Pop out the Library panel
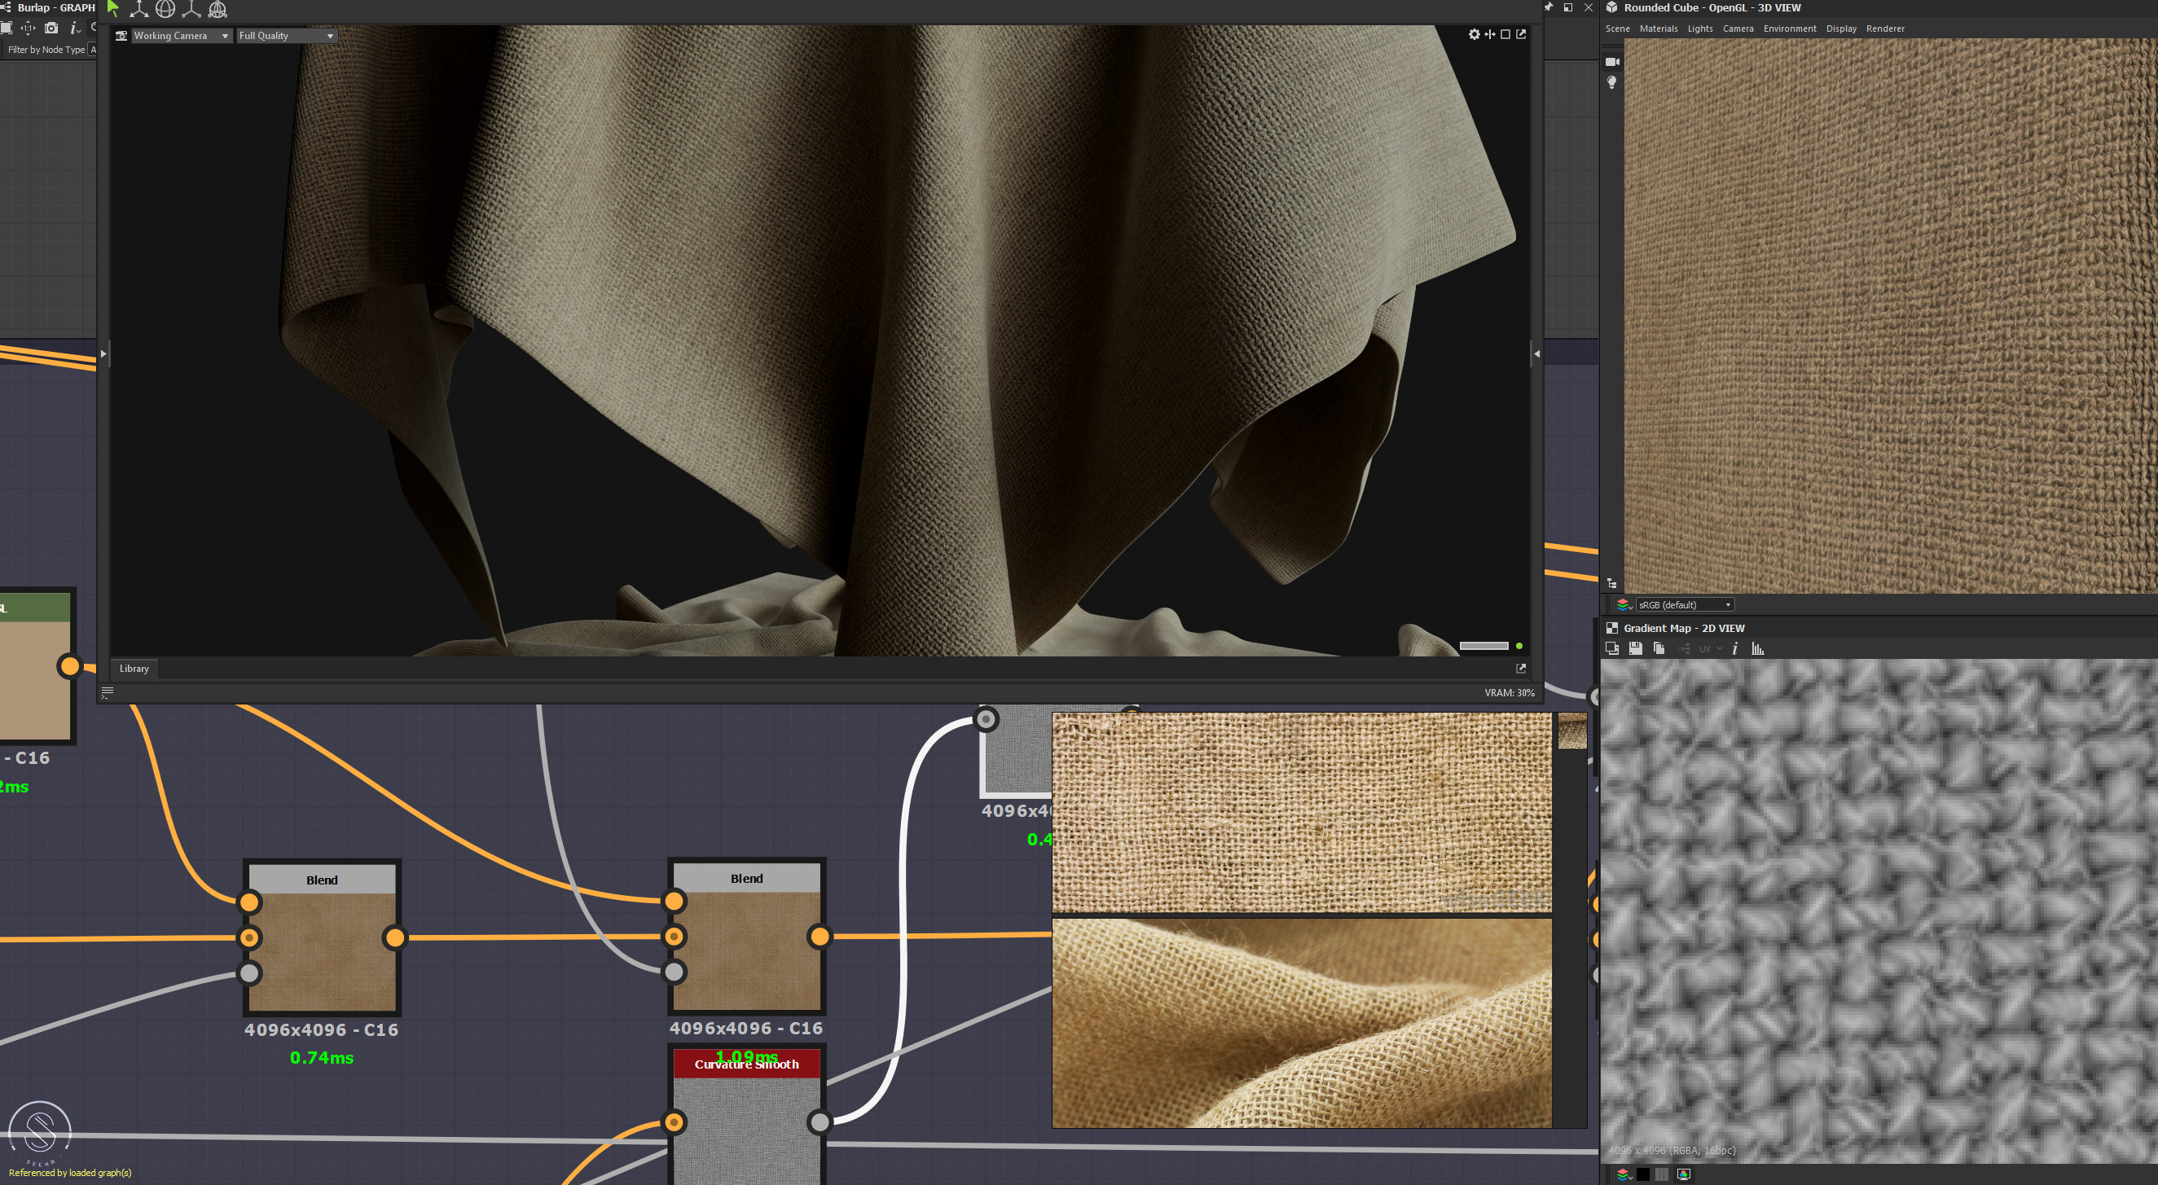The image size is (2158, 1185). point(1521,669)
